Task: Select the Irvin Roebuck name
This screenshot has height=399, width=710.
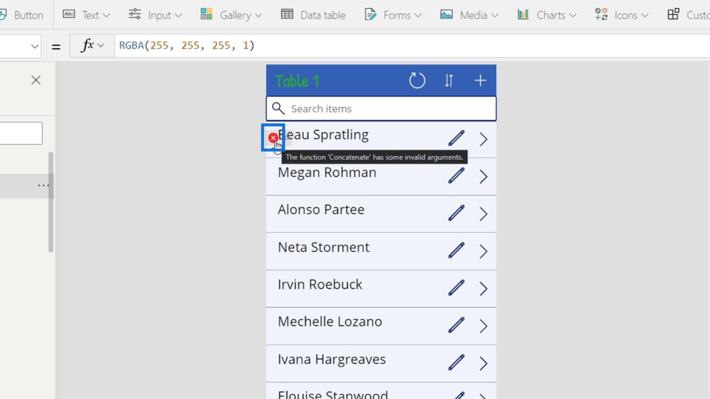Action: (x=320, y=285)
